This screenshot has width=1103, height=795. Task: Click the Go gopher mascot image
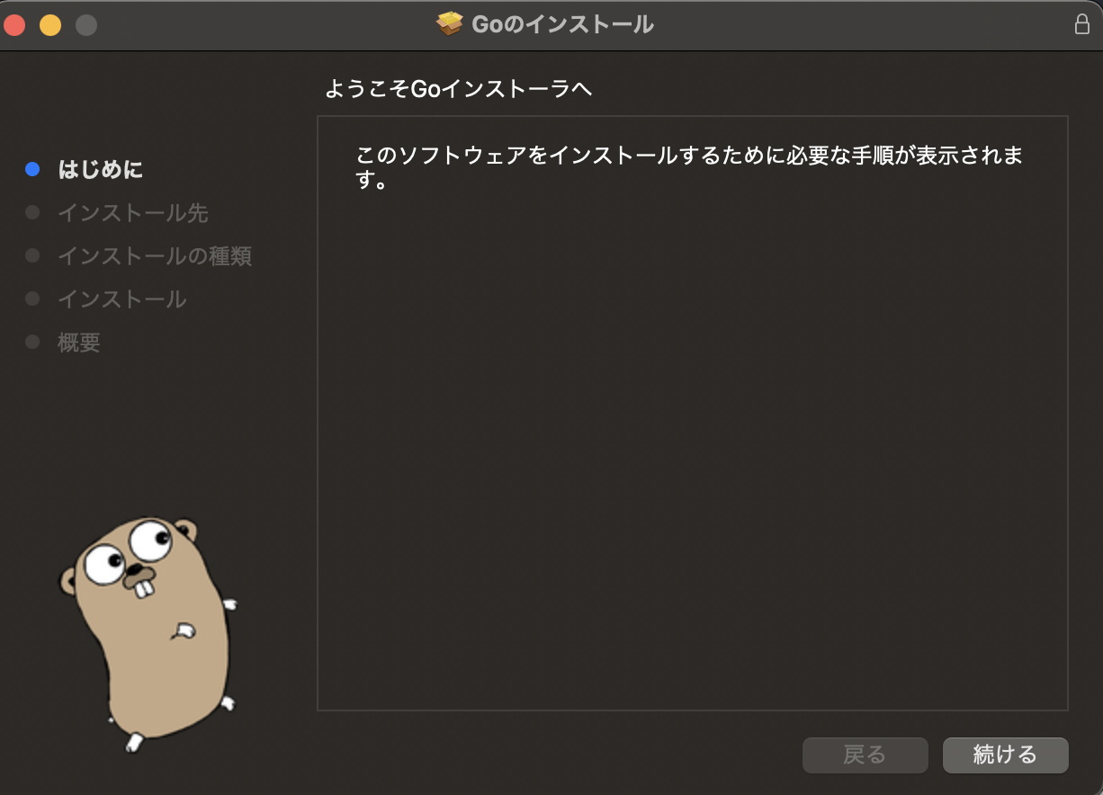click(x=148, y=630)
